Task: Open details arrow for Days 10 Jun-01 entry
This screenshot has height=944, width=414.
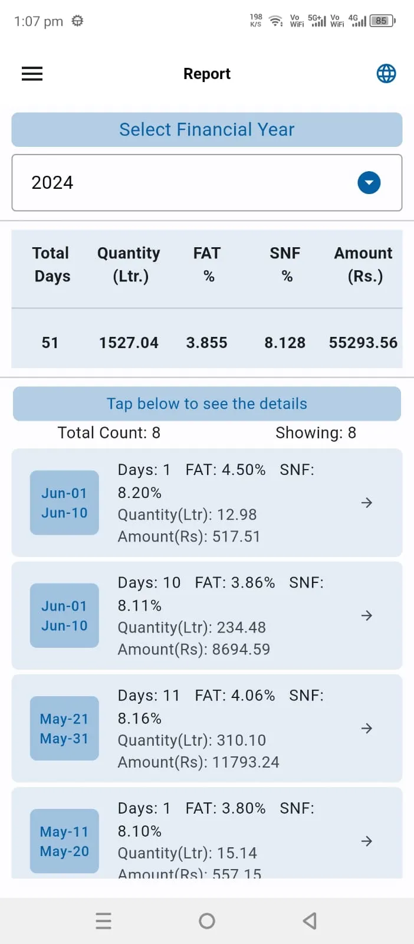Action: 367,615
